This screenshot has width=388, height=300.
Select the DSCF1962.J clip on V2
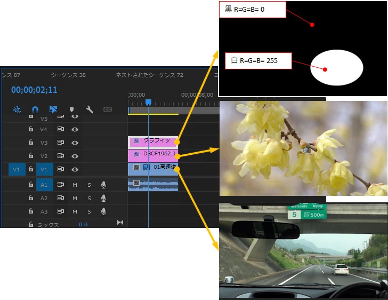point(153,155)
